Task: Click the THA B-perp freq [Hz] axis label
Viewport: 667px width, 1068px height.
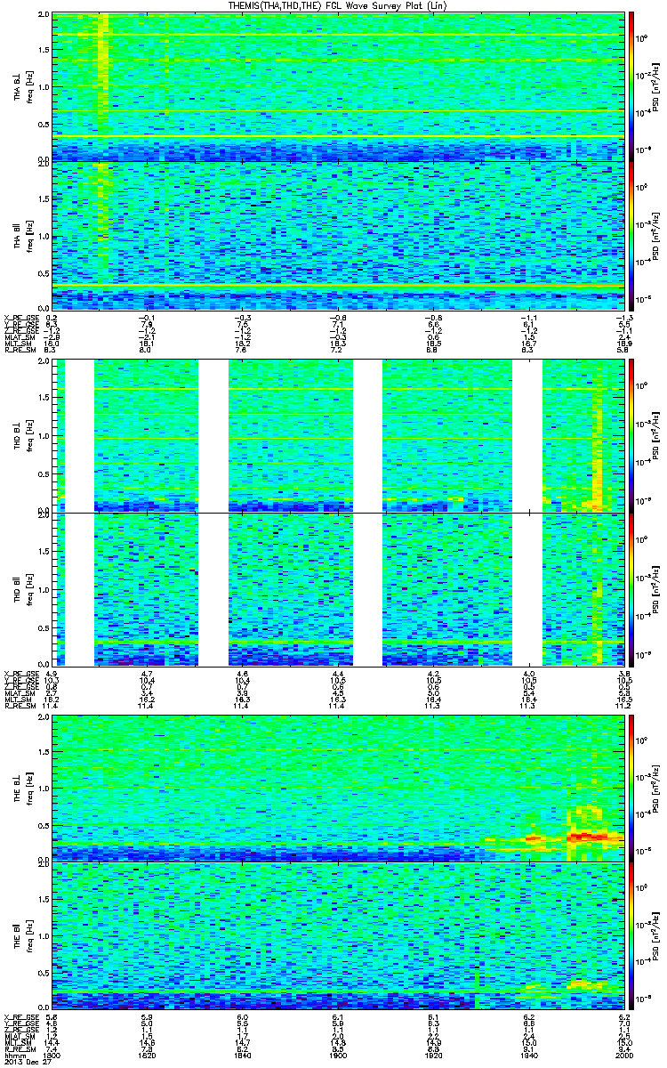Action: tap(28, 87)
